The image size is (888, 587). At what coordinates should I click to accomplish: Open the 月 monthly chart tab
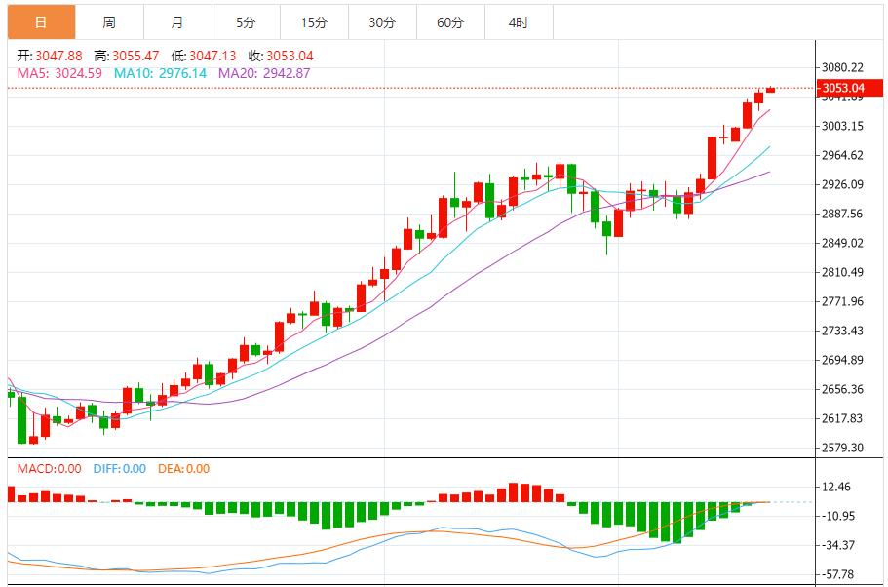[x=177, y=21]
